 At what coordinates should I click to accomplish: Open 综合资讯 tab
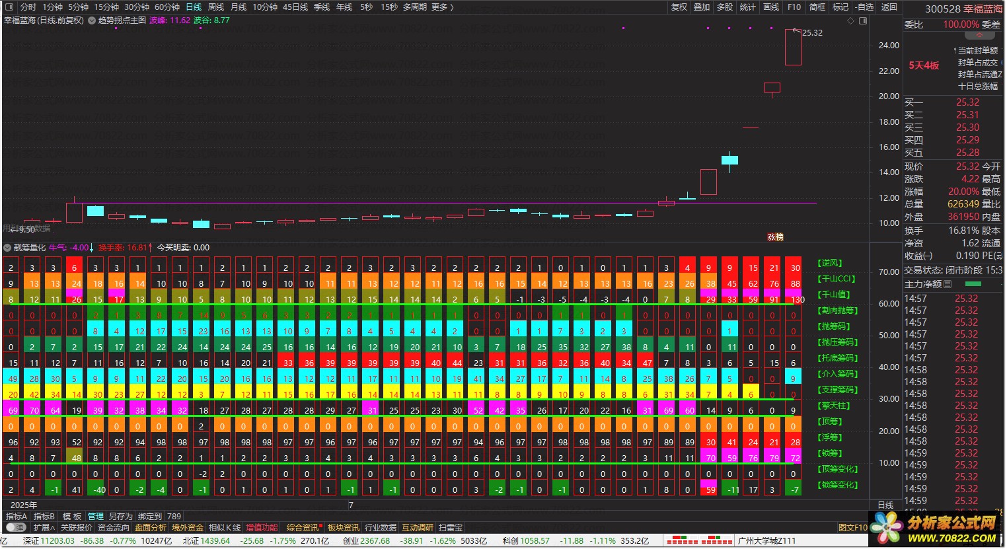coord(303,528)
